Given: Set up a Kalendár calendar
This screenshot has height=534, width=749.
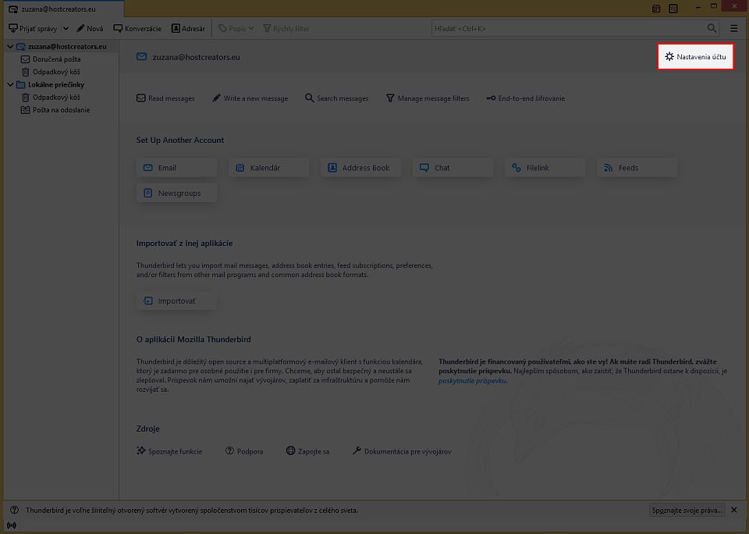Looking at the screenshot, I should click(269, 168).
